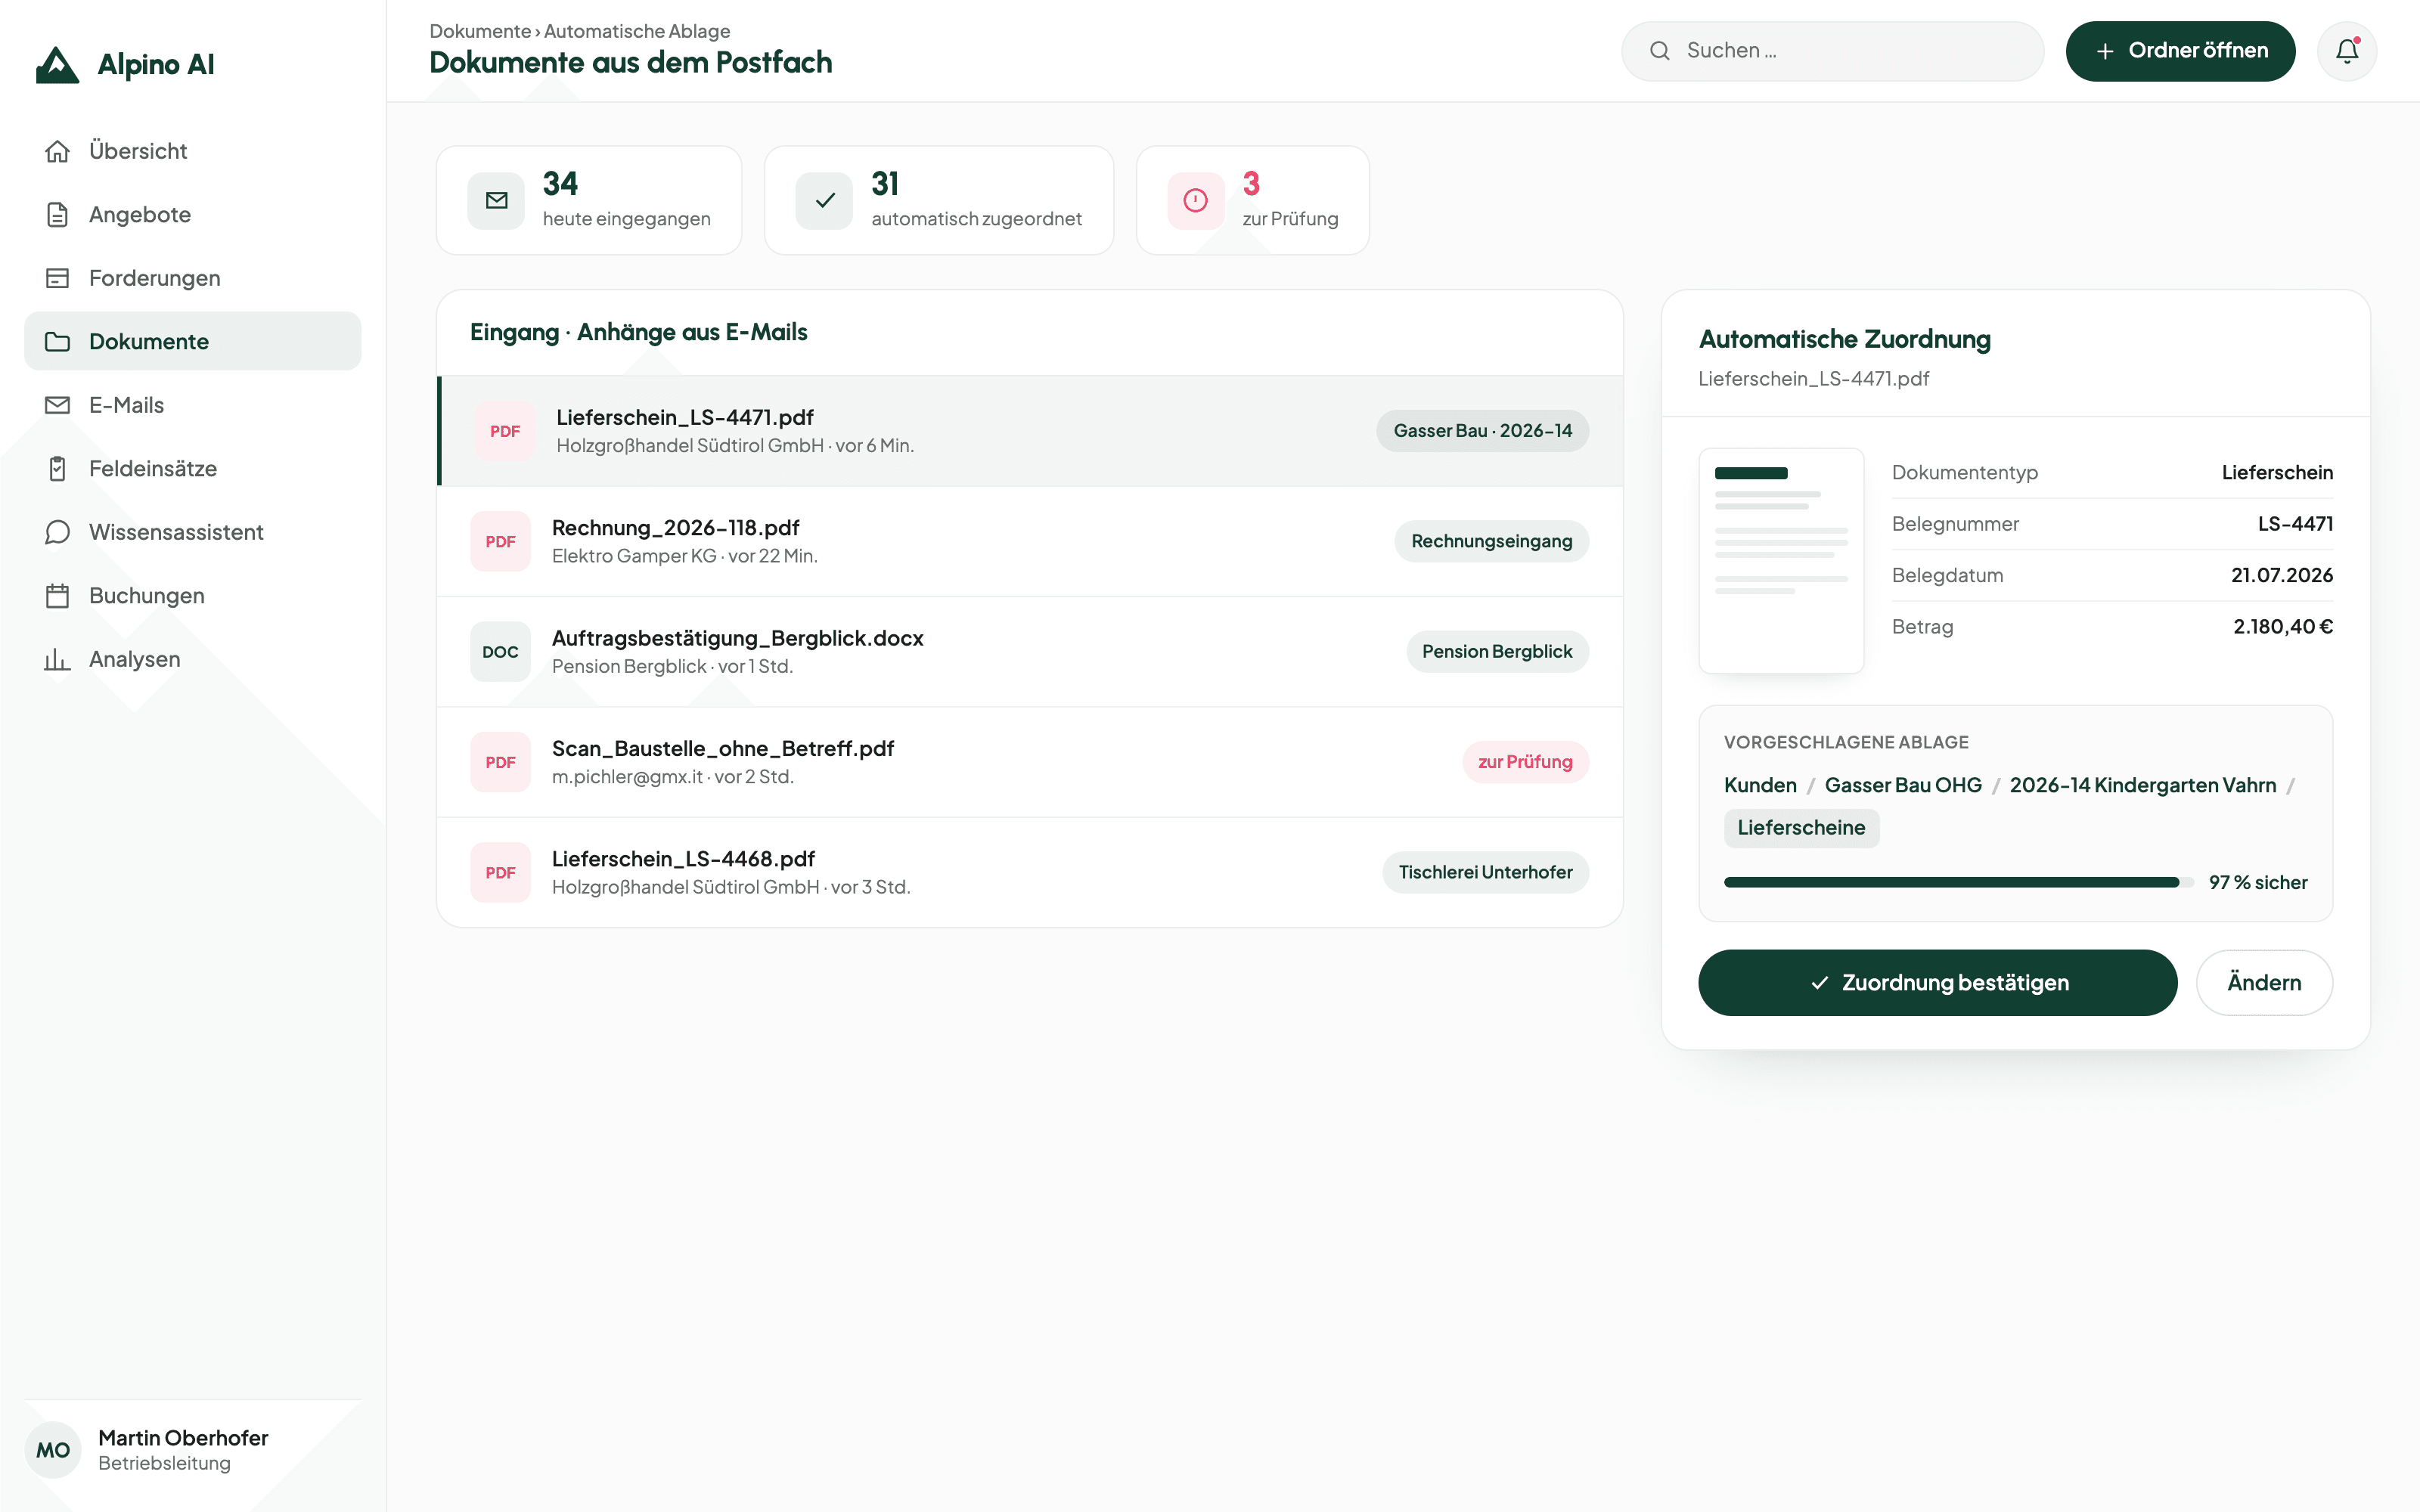Confirm with Zuordnung bestätigen button
Image resolution: width=2420 pixels, height=1512 pixels.
(x=1937, y=982)
